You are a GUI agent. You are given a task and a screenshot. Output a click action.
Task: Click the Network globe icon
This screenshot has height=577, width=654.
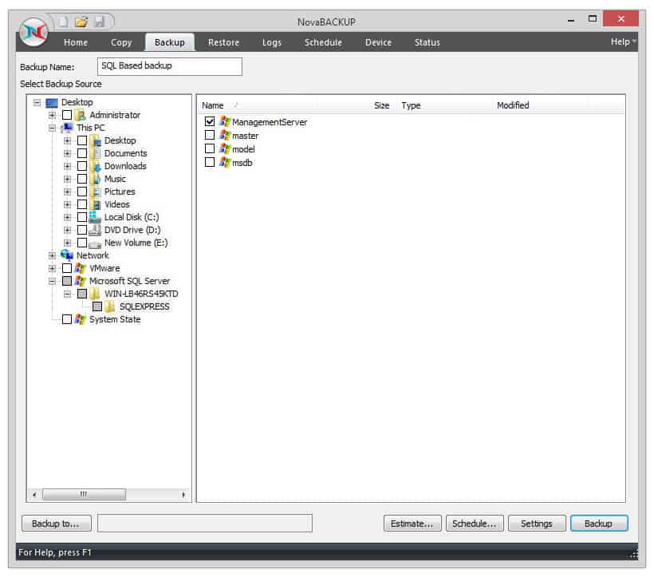click(x=67, y=255)
